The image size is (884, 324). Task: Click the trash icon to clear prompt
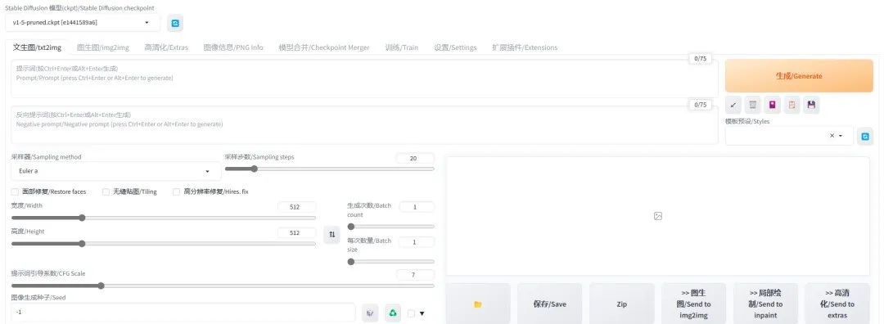753,105
